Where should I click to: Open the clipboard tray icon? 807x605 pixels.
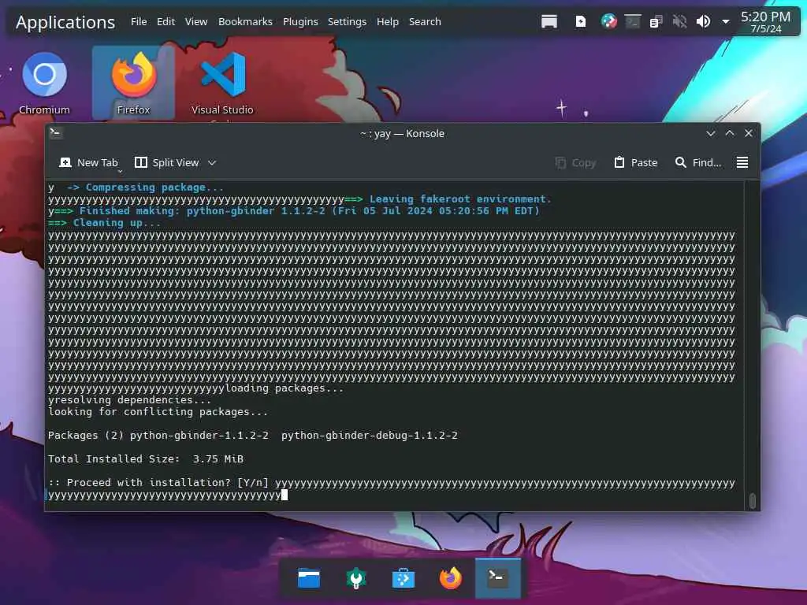click(656, 21)
